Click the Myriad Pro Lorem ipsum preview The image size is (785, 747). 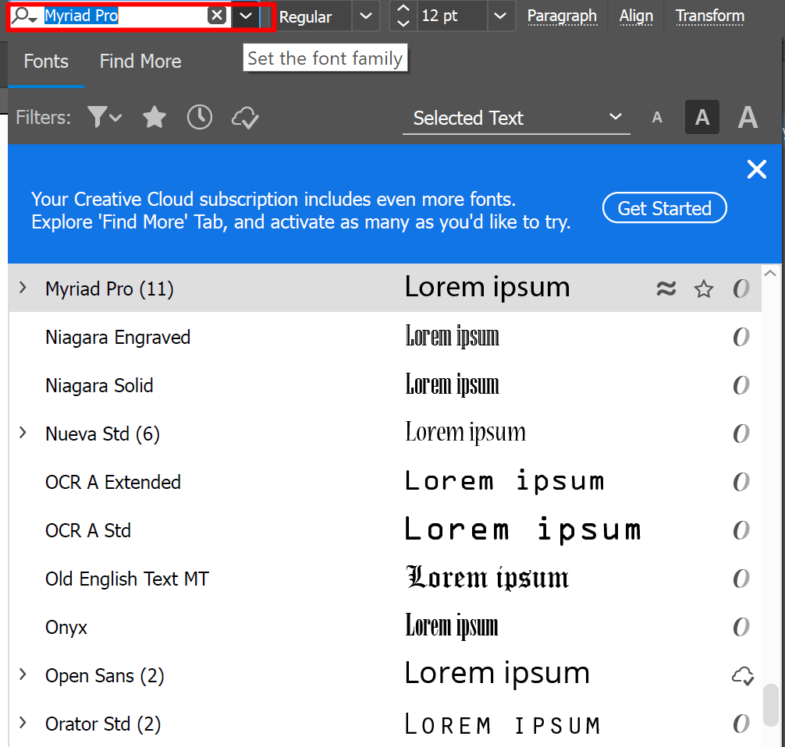point(487,288)
